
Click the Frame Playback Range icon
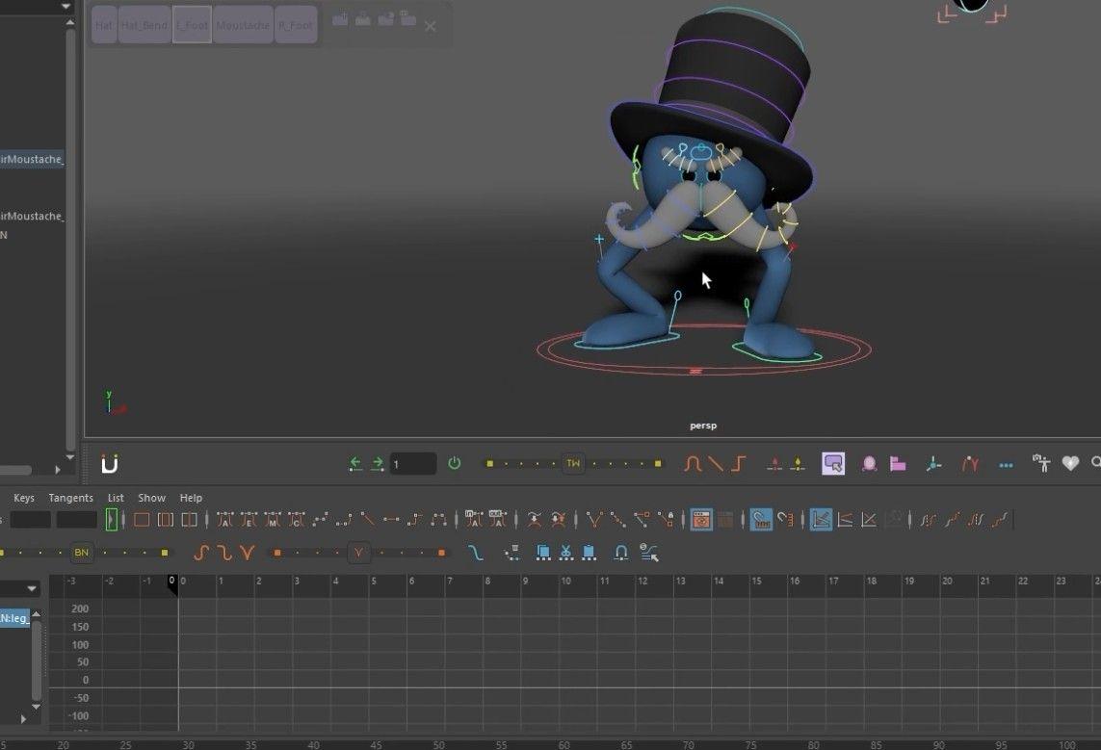[x=166, y=520]
